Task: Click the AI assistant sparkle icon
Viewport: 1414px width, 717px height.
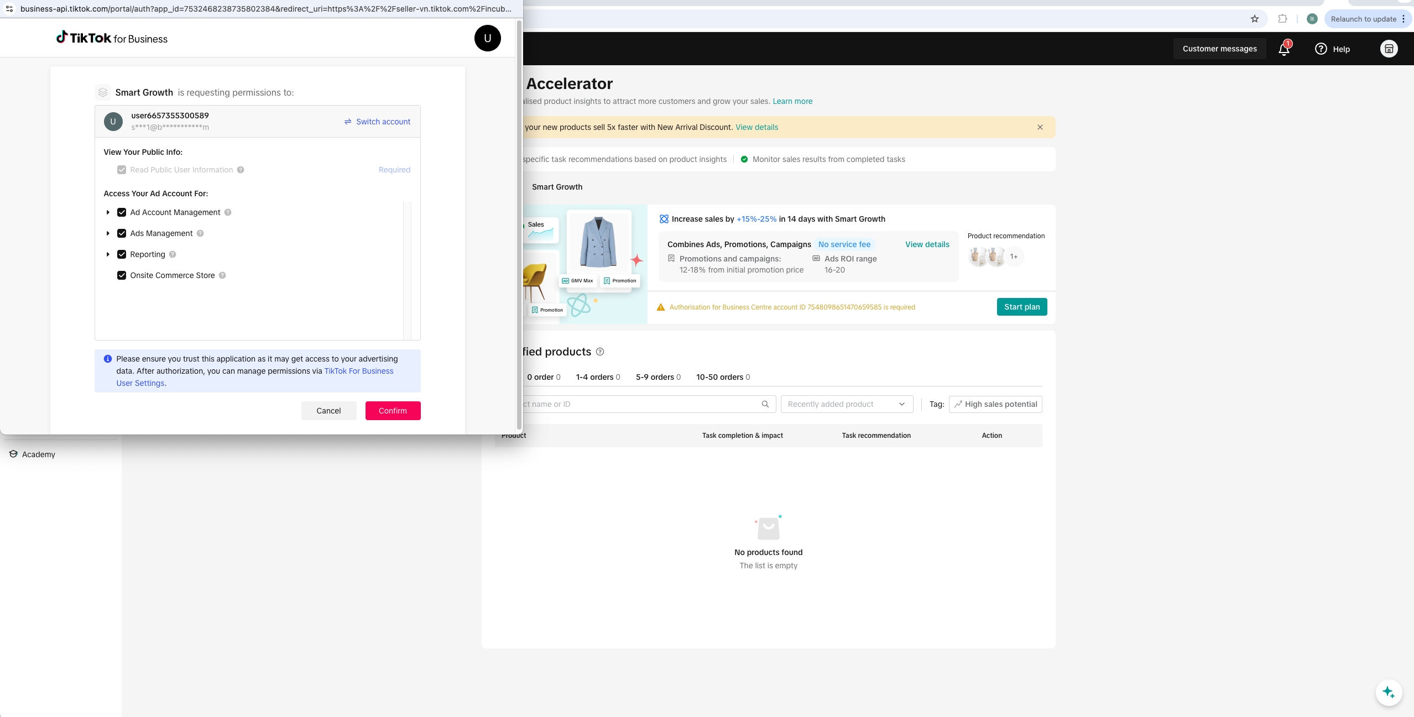Action: [1388, 692]
